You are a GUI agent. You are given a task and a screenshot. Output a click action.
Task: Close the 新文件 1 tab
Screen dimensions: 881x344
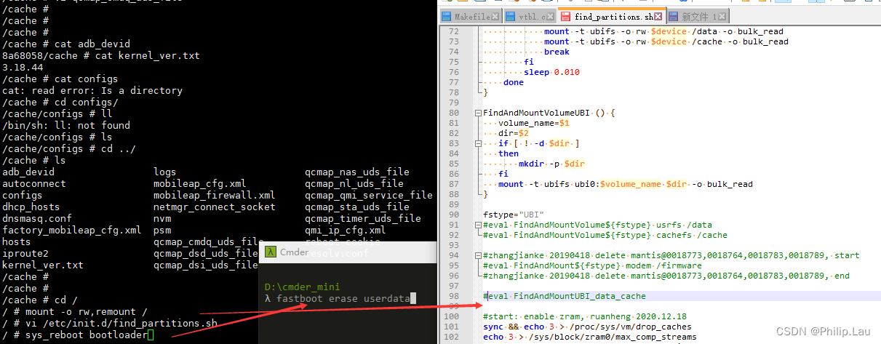coord(722,16)
